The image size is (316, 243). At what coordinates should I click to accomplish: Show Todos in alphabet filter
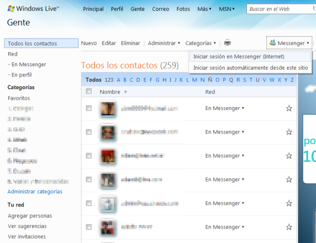(x=93, y=80)
